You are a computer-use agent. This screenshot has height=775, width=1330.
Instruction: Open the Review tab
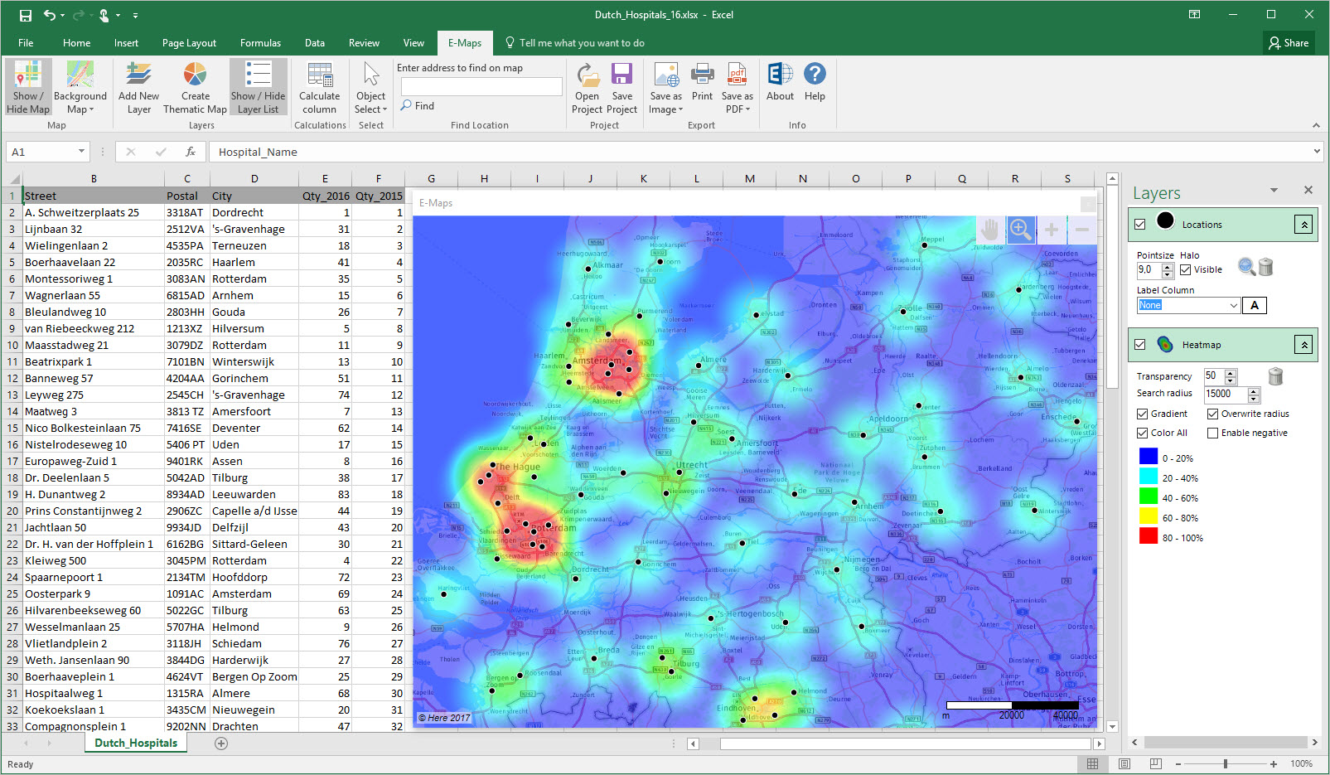pos(364,42)
